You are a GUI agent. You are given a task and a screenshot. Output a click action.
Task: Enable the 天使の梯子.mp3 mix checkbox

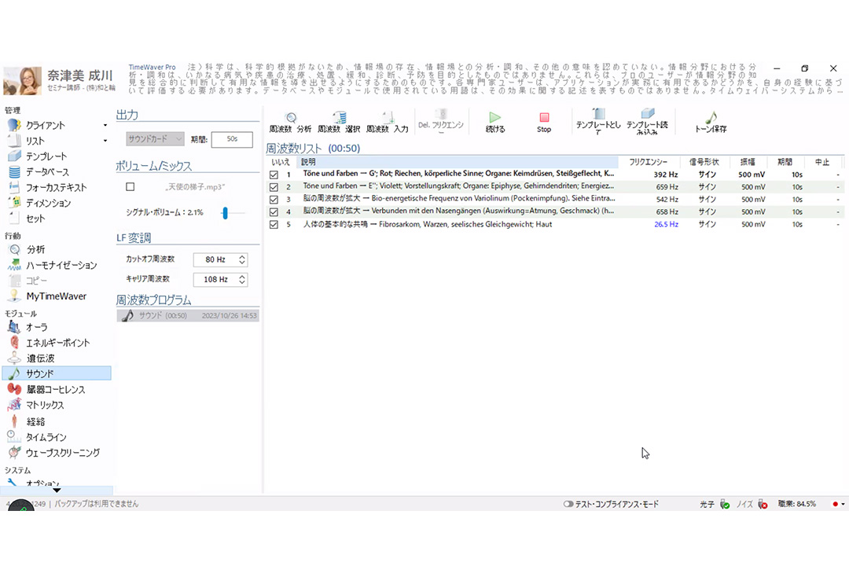click(130, 187)
